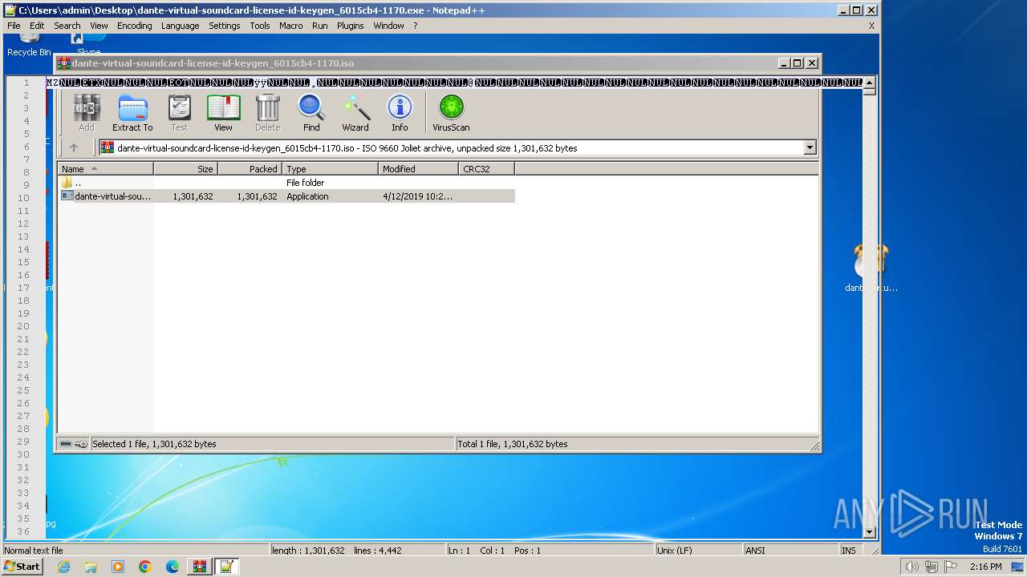
Task: Open Notepad++ Search menu
Action: click(x=67, y=26)
